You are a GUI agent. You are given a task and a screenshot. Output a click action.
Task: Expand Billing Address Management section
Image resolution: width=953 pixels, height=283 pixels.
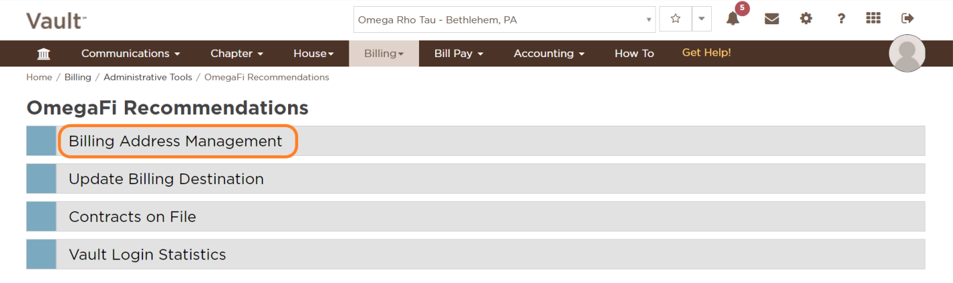click(x=175, y=141)
